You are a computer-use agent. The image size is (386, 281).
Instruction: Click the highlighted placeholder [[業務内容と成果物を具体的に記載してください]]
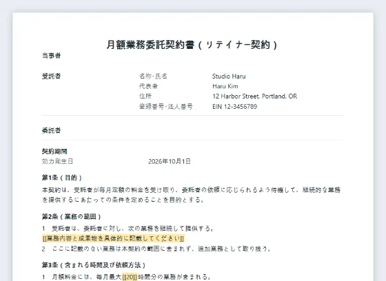tap(113, 238)
